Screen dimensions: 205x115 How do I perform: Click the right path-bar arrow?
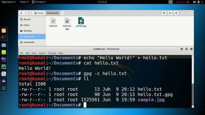coord(62,13)
